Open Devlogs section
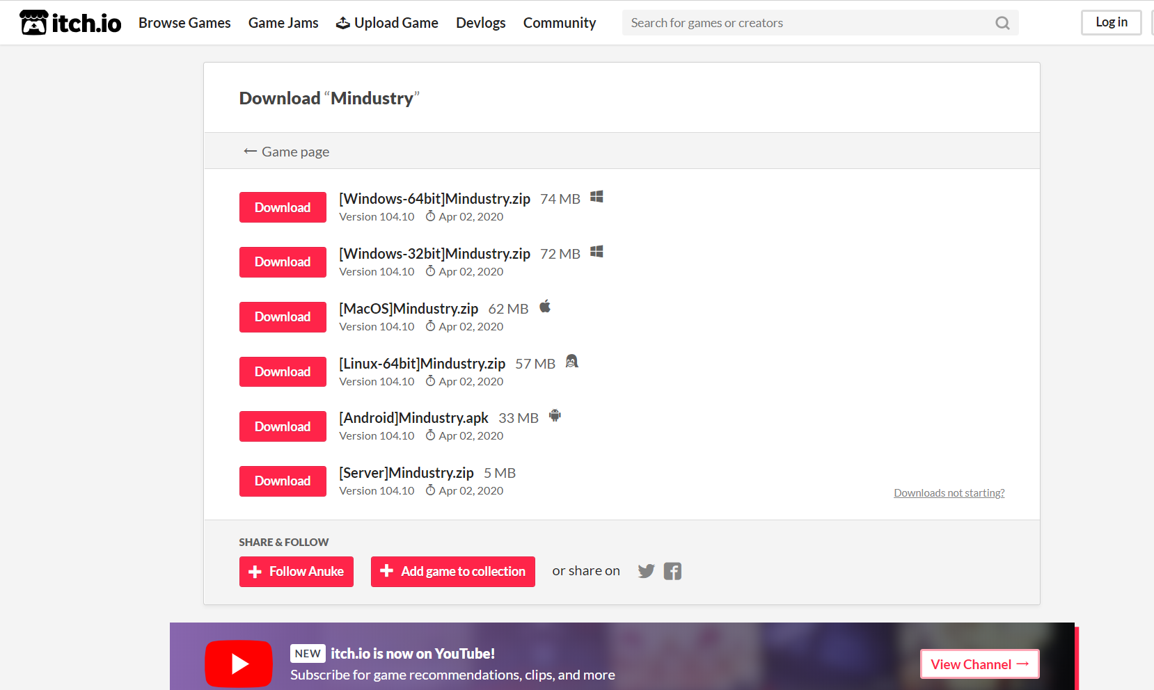Viewport: 1154px width, 690px height. pos(481,23)
